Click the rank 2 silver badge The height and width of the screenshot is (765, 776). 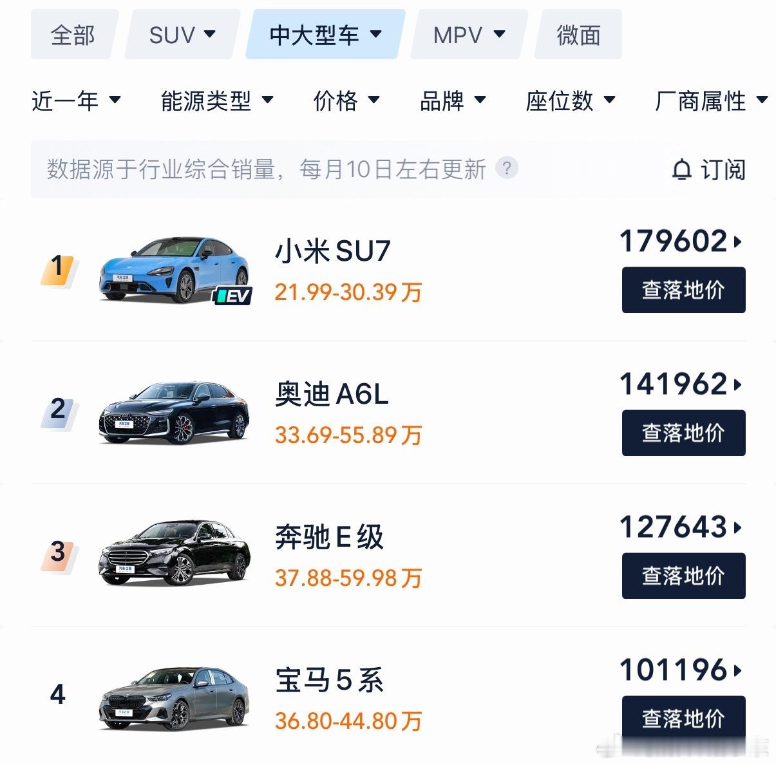click(58, 411)
